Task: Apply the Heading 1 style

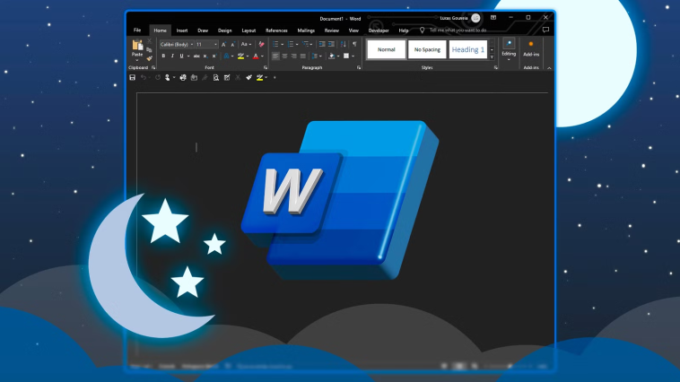Action: point(467,49)
